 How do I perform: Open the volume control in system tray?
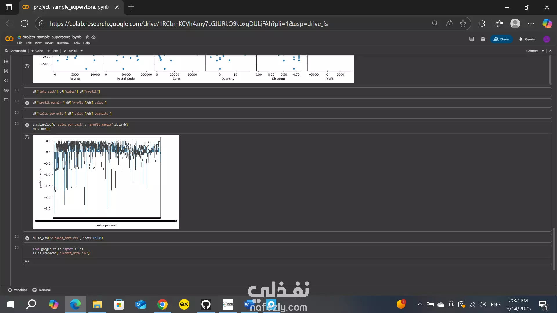[x=483, y=304]
